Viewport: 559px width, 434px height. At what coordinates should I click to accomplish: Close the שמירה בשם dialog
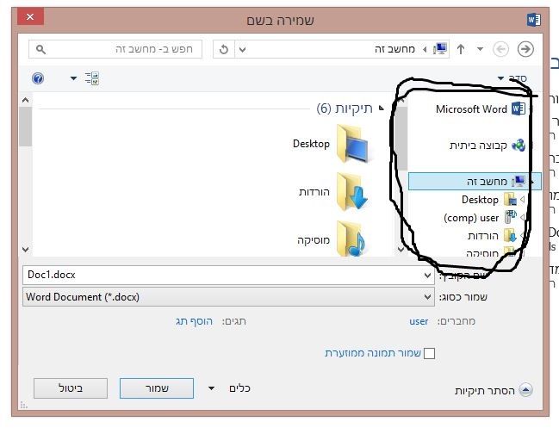(30, 16)
